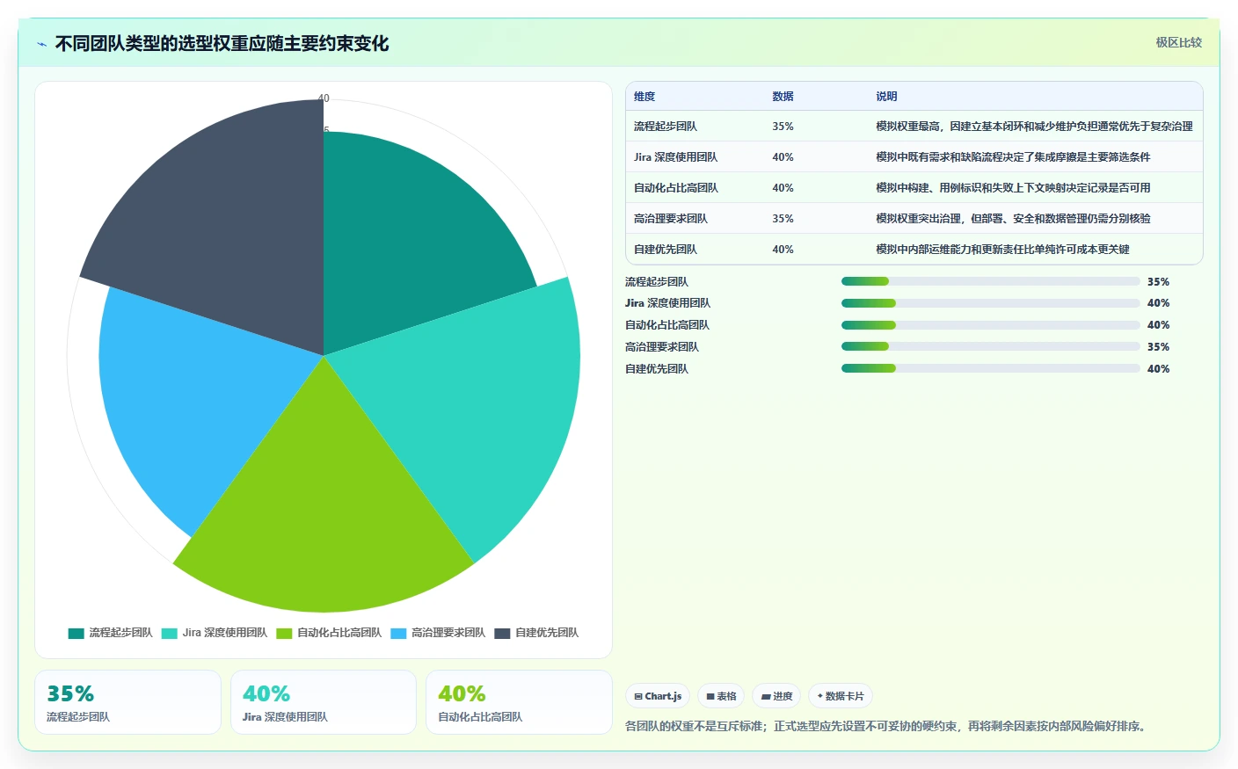The image size is (1238, 769).
Task: Click the chart title 不同团队类型的选型权重应随主要约束变化
Action: click(222, 44)
